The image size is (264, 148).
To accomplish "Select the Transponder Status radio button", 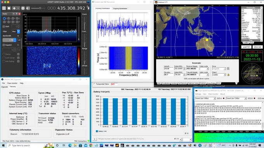I will coord(94,84).
